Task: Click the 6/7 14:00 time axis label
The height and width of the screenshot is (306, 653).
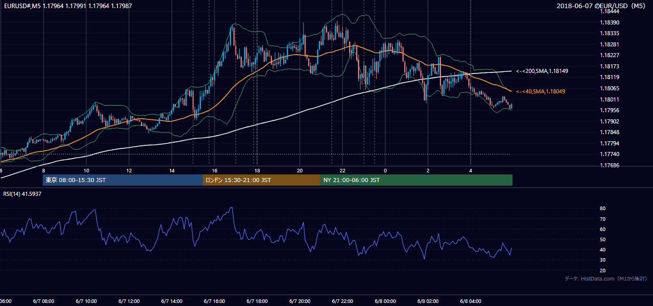Action: 172,301
